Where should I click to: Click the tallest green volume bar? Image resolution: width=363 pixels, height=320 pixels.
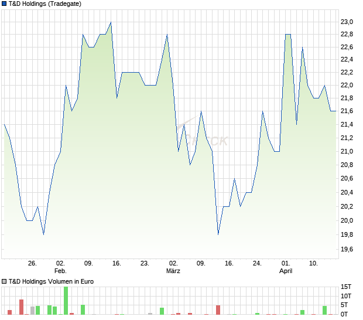click(x=66, y=301)
